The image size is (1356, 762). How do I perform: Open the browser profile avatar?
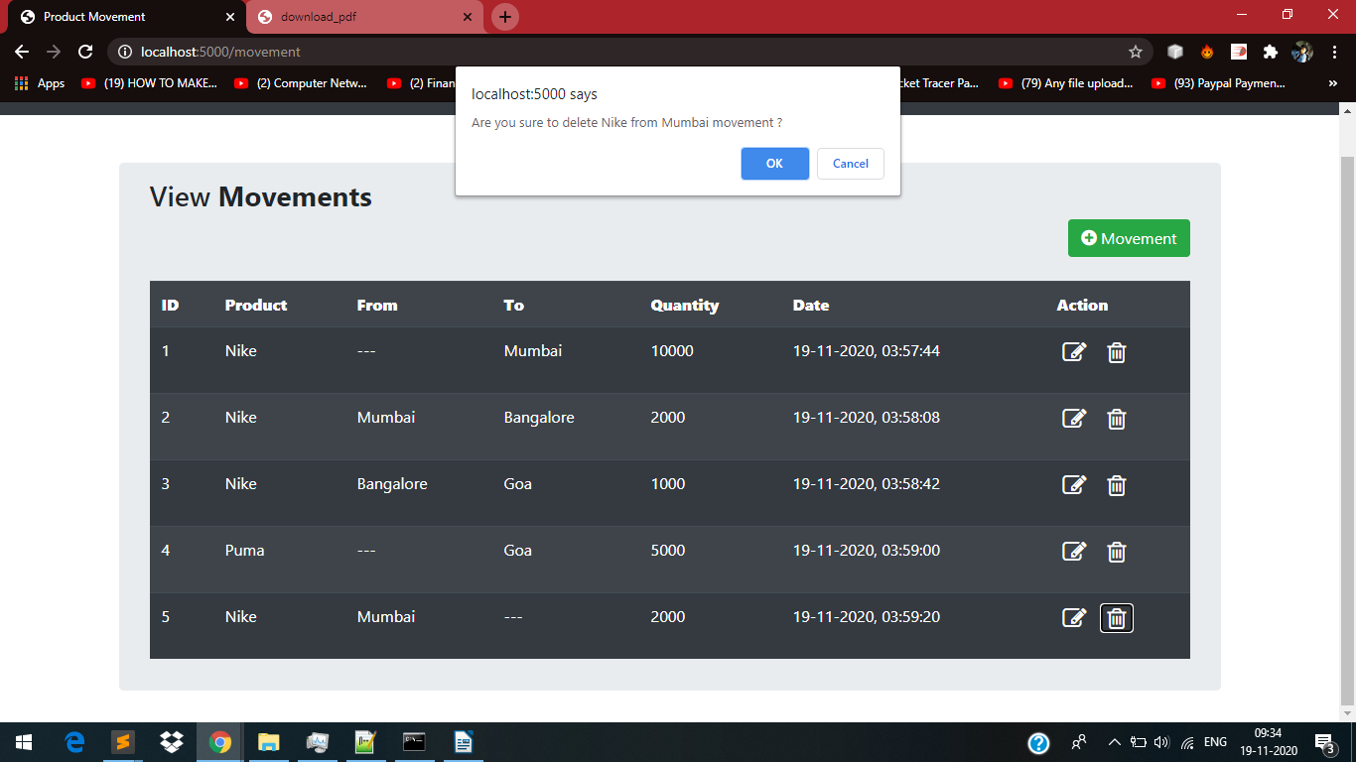(x=1302, y=52)
